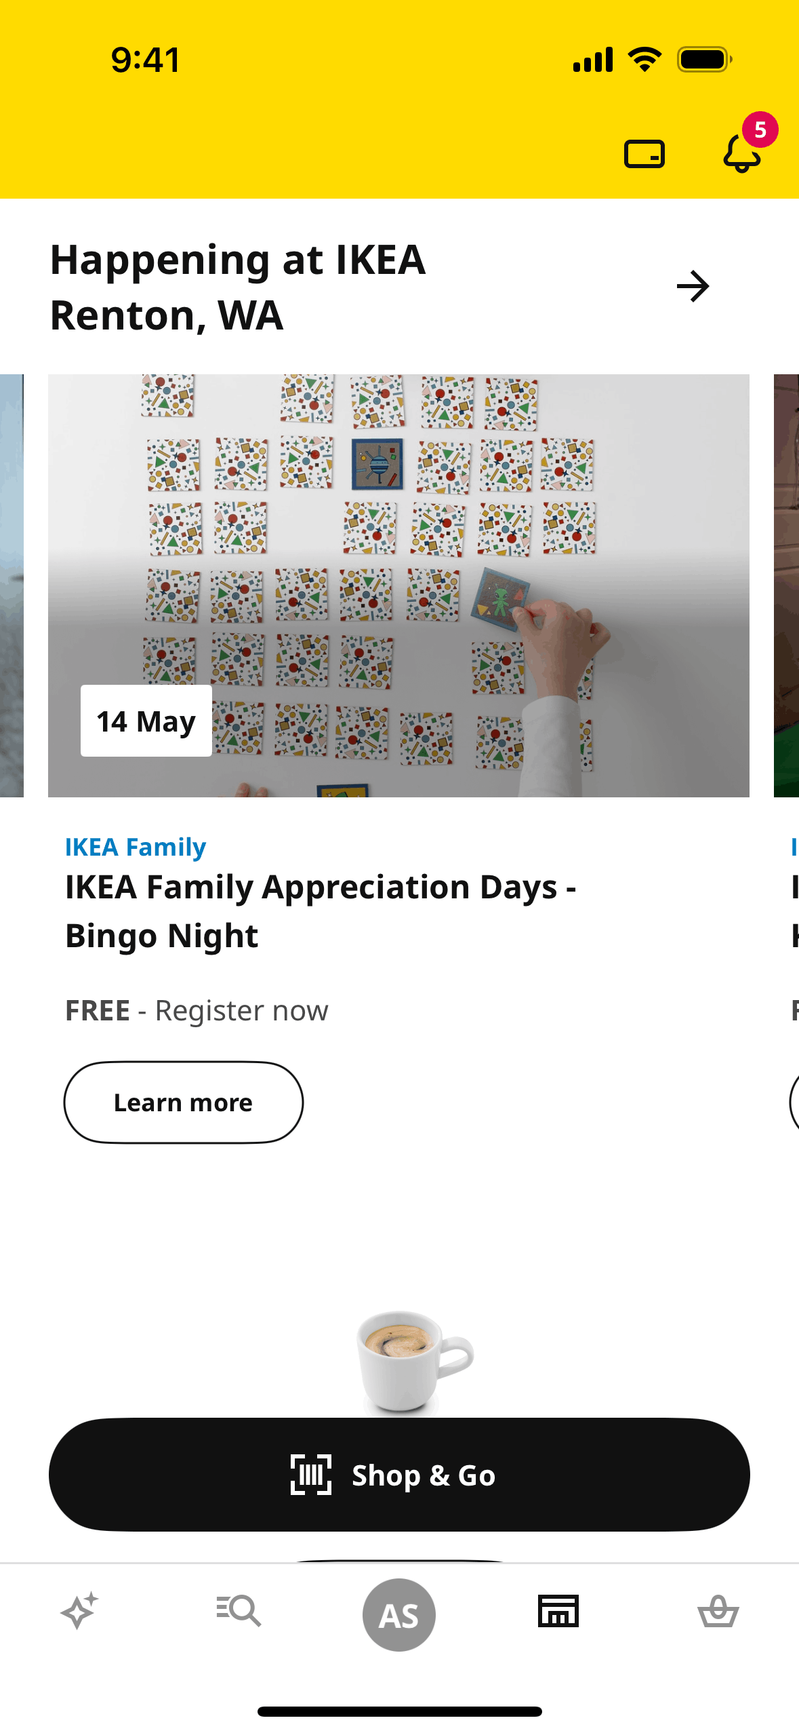Tap the IKEA Family category label
This screenshot has height=1733, width=799.
coord(136,848)
